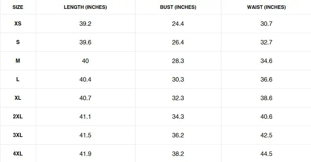311x162 pixels.
Task: Select the 3XL waist value 42.5
Action: pyautogui.click(x=266, y=135)
